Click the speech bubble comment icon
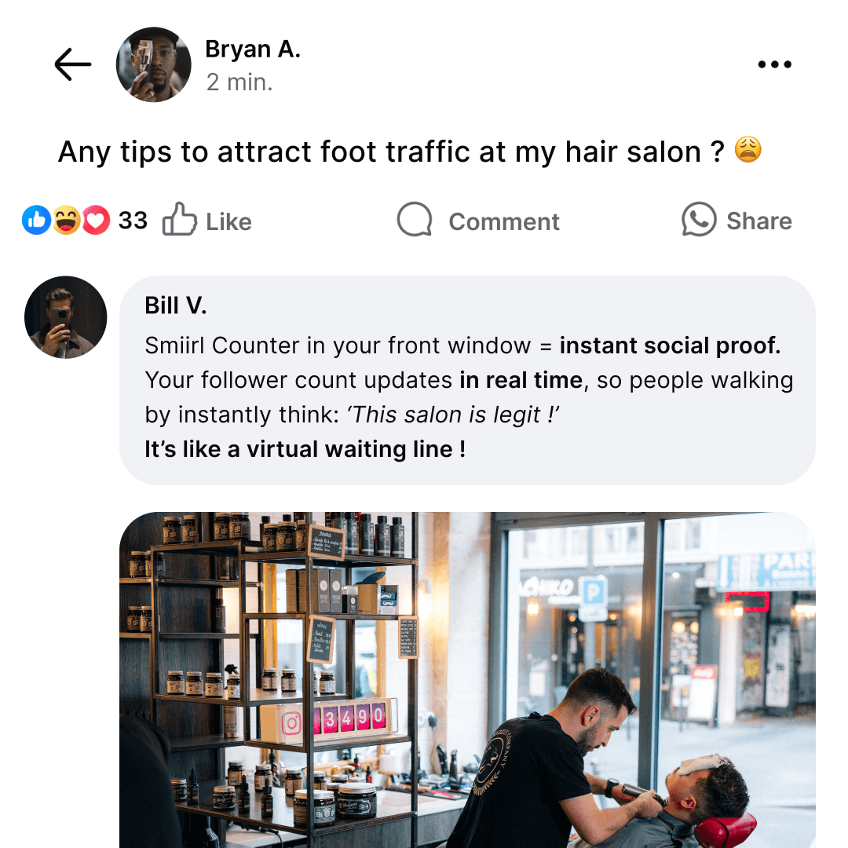Screen dimensions: 848x848 pos(415,220)
